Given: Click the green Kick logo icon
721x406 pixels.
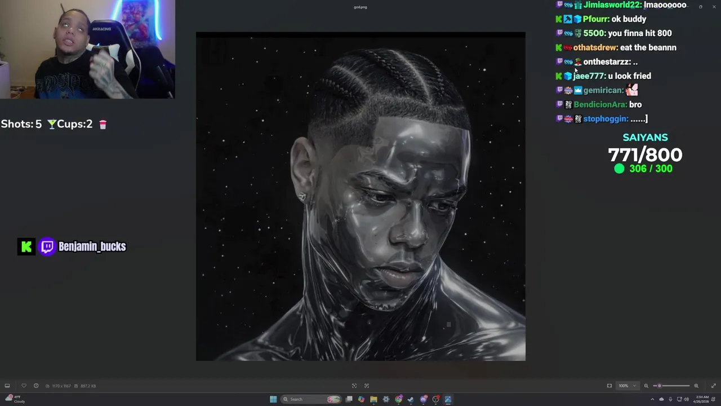Looking at the screenshot, I should [26, 246].
